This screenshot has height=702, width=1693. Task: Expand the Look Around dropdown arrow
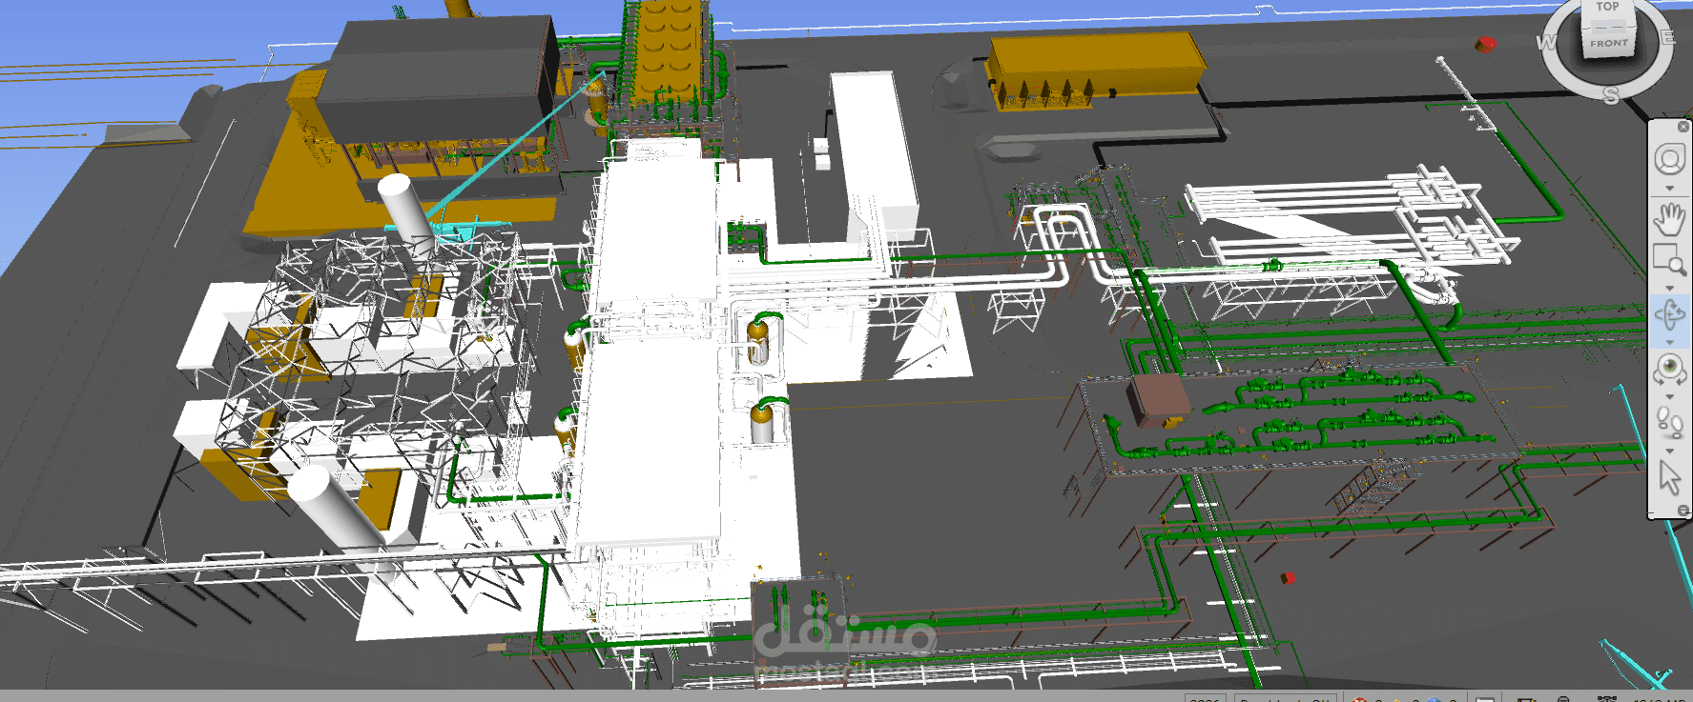point(1669,396)
